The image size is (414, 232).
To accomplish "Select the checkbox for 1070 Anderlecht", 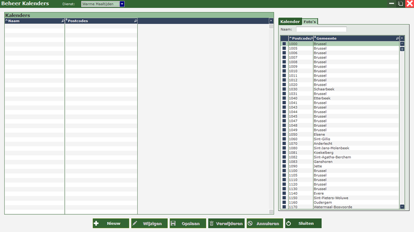I will [284, 144].
